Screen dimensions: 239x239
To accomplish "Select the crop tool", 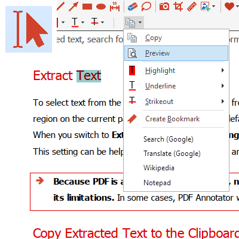I will pos(178,7).
